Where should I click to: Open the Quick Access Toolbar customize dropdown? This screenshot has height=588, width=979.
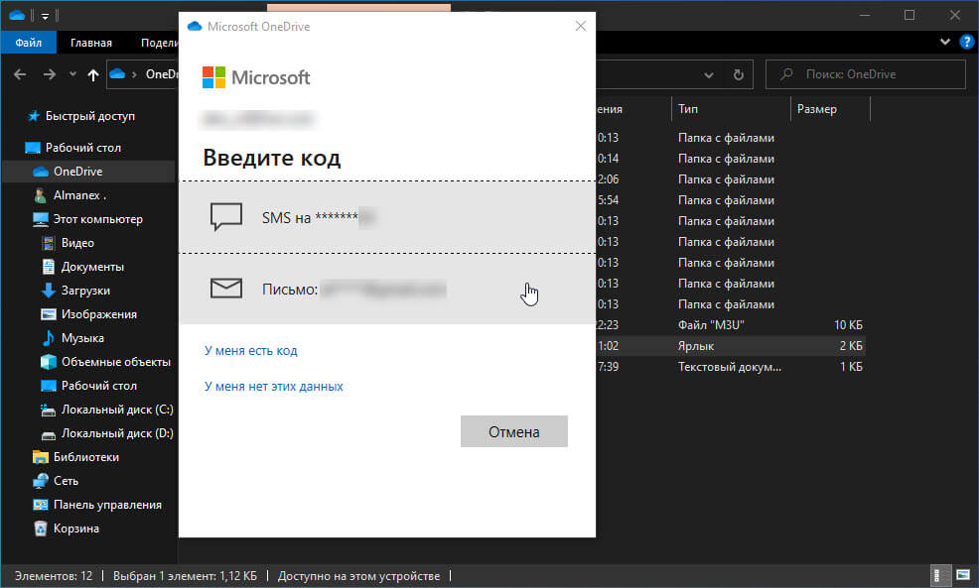click(45, 16)
